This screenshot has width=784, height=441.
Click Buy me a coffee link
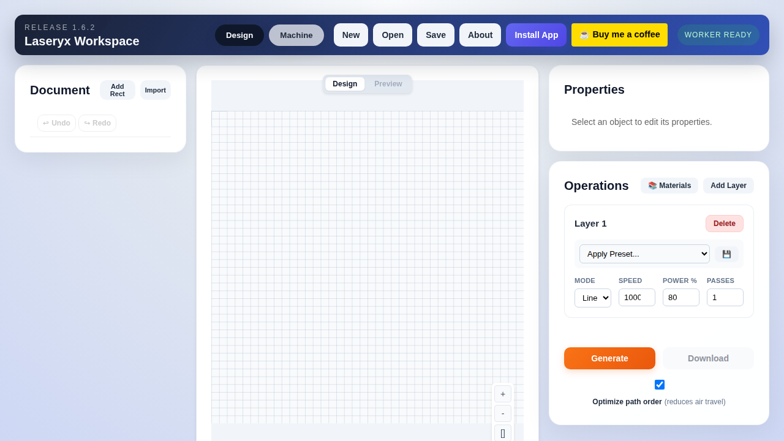coord(620,35)
